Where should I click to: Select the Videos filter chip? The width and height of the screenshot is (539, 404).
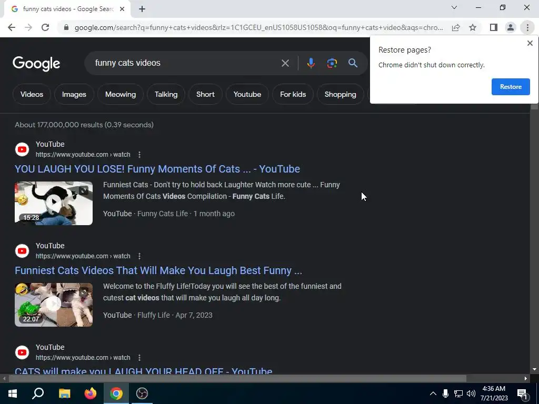32,95
